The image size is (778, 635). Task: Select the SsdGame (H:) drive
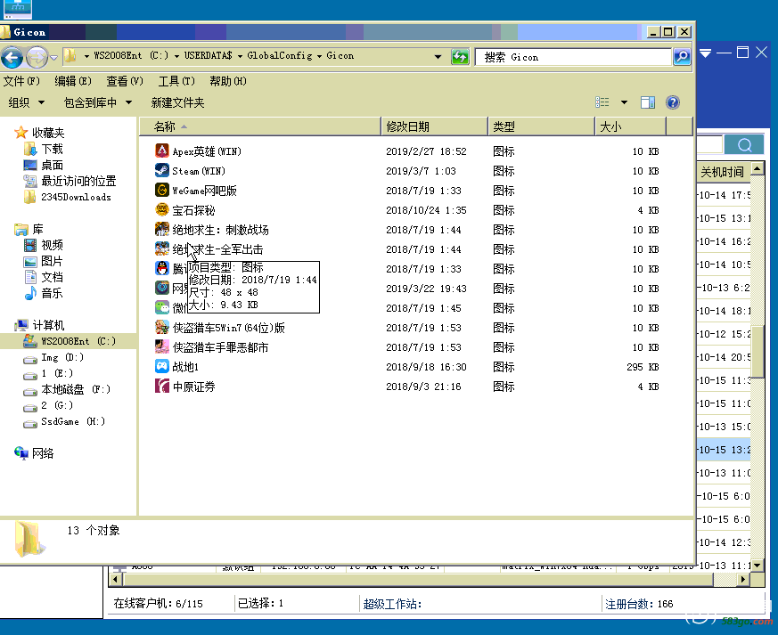coord(64,421)
